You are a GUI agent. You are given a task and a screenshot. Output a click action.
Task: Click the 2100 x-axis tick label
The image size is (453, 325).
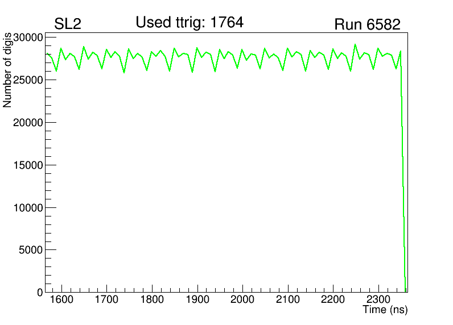[x=288, y=300]
